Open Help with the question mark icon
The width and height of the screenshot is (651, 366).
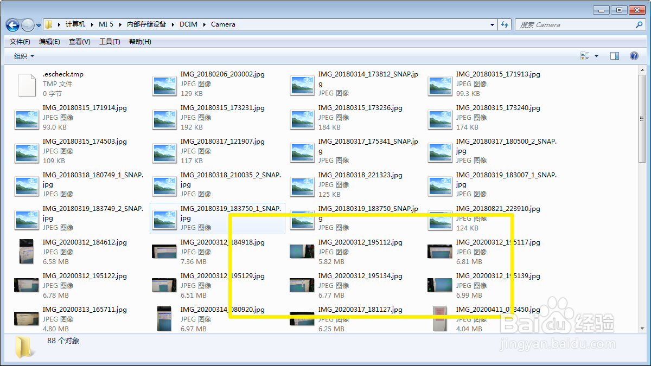(x=634, y=56)
